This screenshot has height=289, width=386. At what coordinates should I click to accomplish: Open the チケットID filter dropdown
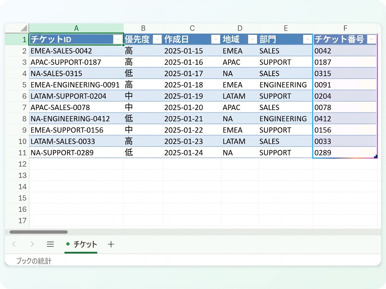point(118,39)
